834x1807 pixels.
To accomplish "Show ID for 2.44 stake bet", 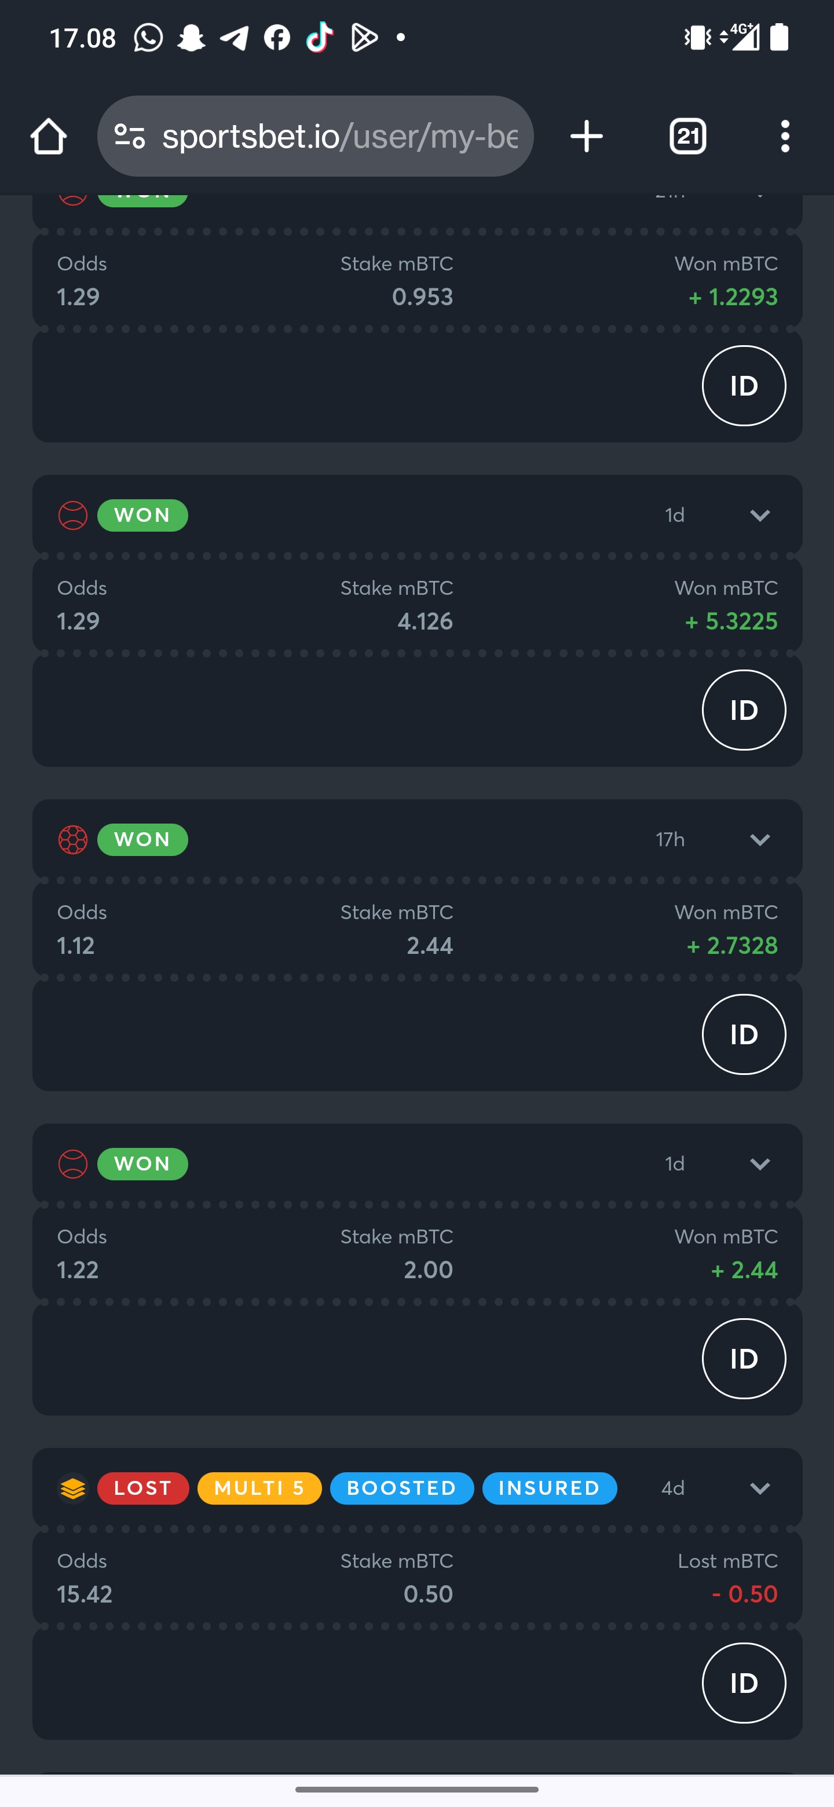I will pos(744,1034).
